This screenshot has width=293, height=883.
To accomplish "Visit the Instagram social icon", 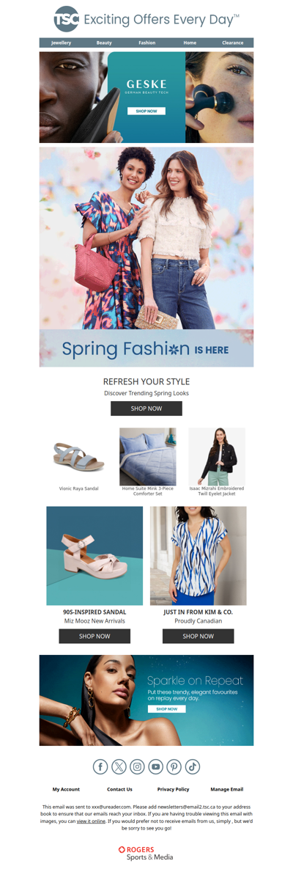I will point(137,766).
